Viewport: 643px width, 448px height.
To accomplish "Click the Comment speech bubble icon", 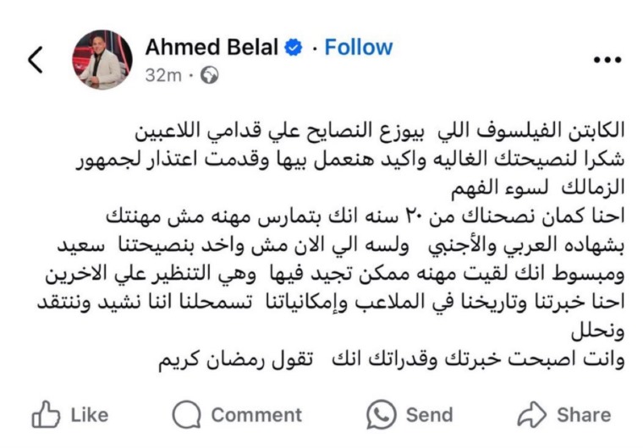I will [x=187, y=414].
